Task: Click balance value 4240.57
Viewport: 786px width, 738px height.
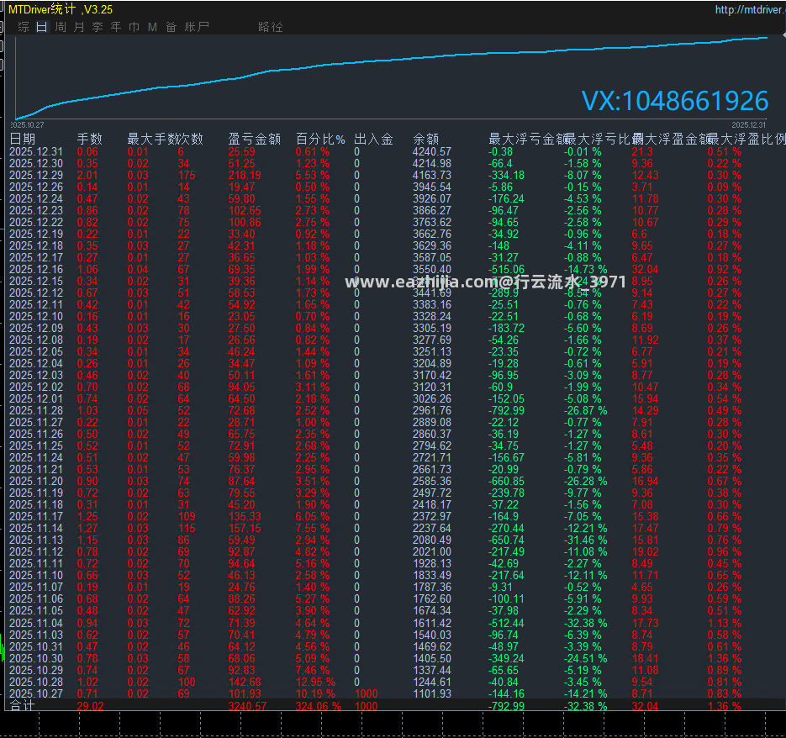Action: 432,151
